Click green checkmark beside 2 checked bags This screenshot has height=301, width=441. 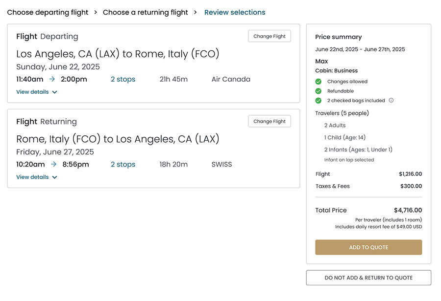318,101
